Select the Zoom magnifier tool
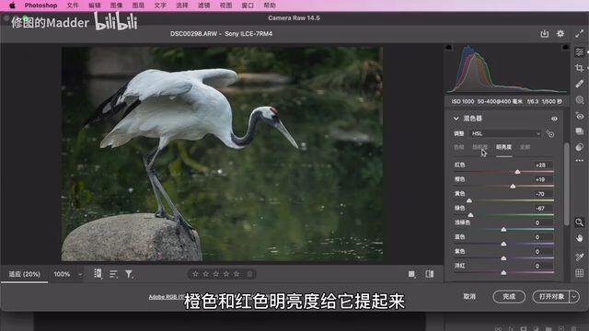 point(579,223)
